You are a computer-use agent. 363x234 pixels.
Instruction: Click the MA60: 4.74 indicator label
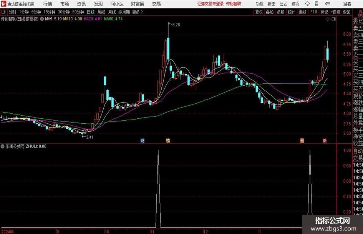113,19
